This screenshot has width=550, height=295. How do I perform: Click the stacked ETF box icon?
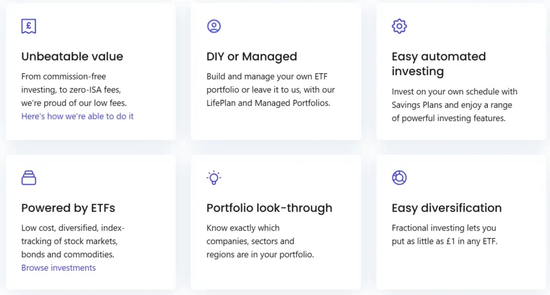pos(28,178)
